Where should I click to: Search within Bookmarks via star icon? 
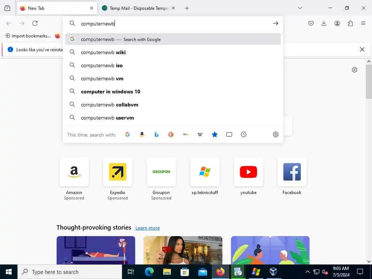pyautogui.click(x=214, y=134)
